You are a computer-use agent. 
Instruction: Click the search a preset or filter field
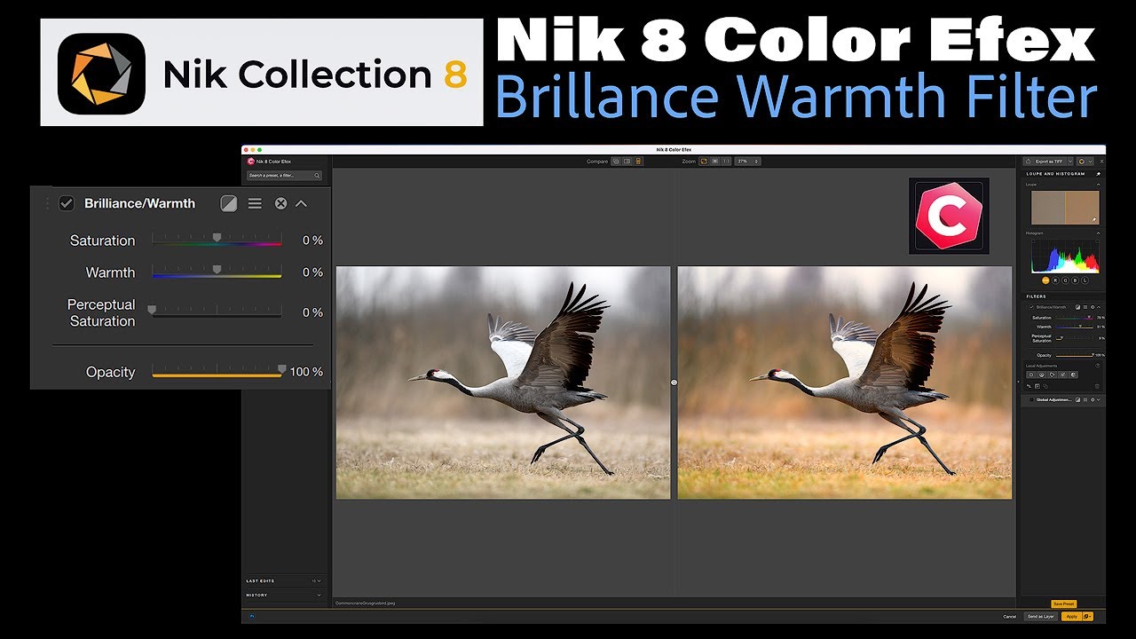tap(284, 176)
